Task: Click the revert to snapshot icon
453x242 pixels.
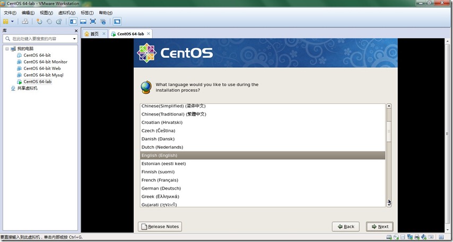Action: point(49,21)
